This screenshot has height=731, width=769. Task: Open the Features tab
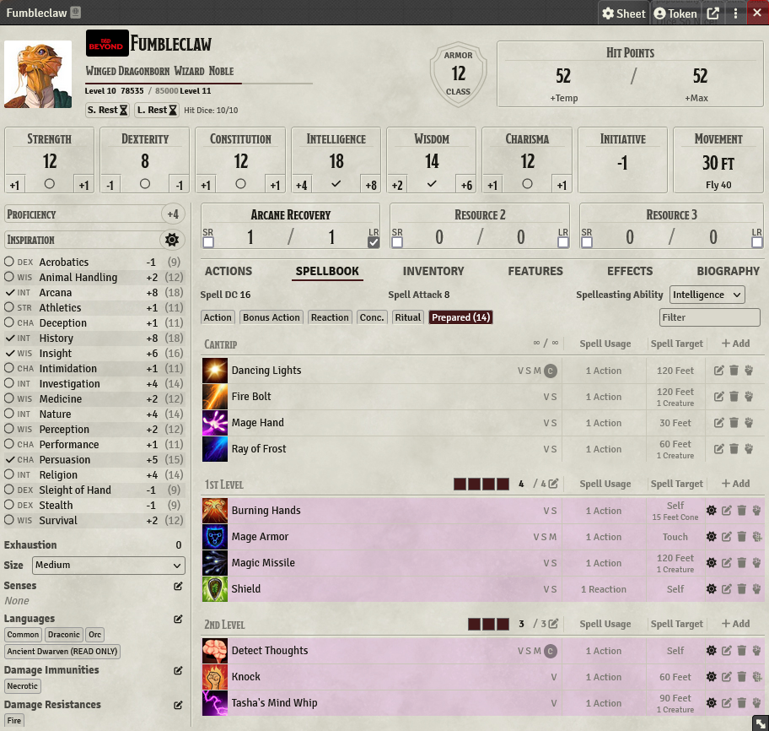pos(535,271)
